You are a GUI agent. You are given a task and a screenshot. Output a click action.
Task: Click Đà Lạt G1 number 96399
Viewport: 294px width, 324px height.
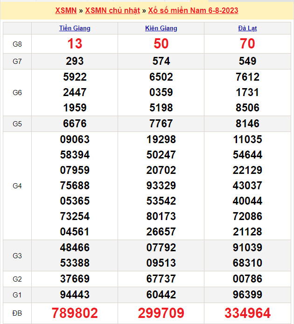click(x=247, y=294)
